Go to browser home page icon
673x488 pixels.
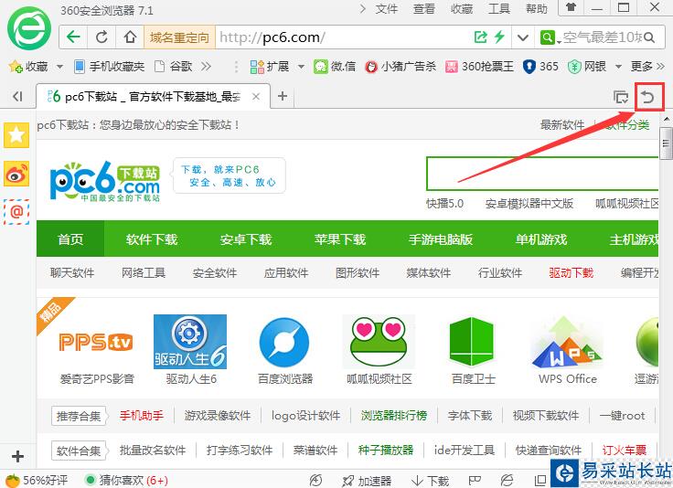click(130, 37)
